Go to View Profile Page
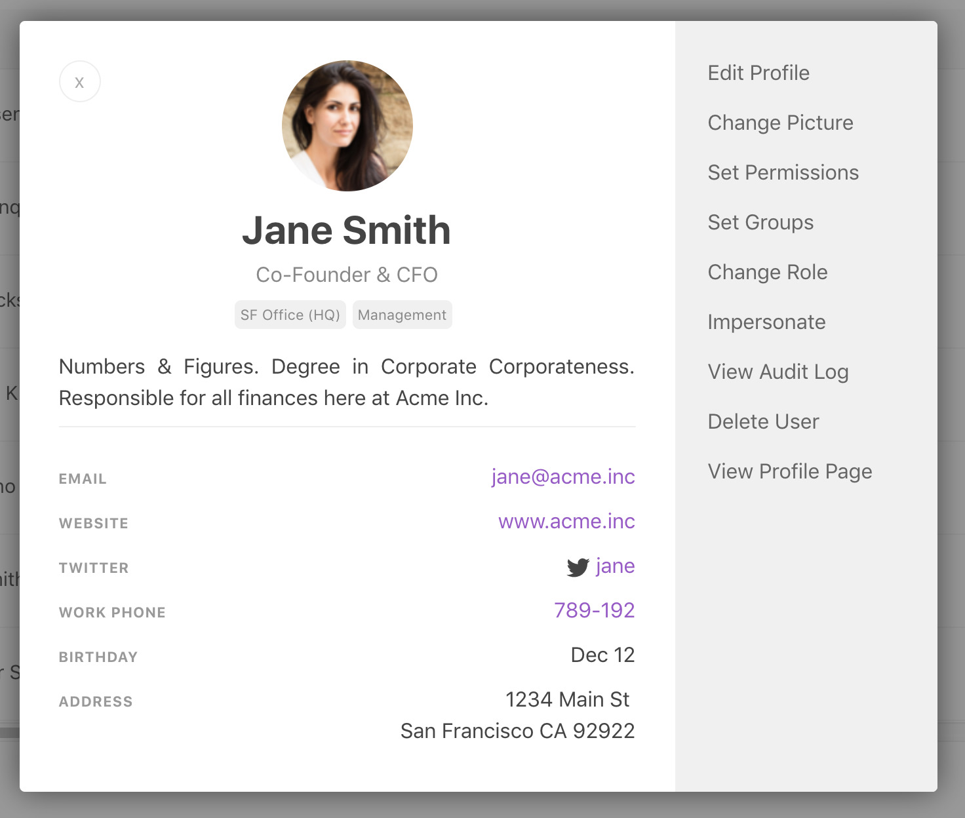Image resolution: width=965 pixels, height=818 pixels. tap(789, 471)
